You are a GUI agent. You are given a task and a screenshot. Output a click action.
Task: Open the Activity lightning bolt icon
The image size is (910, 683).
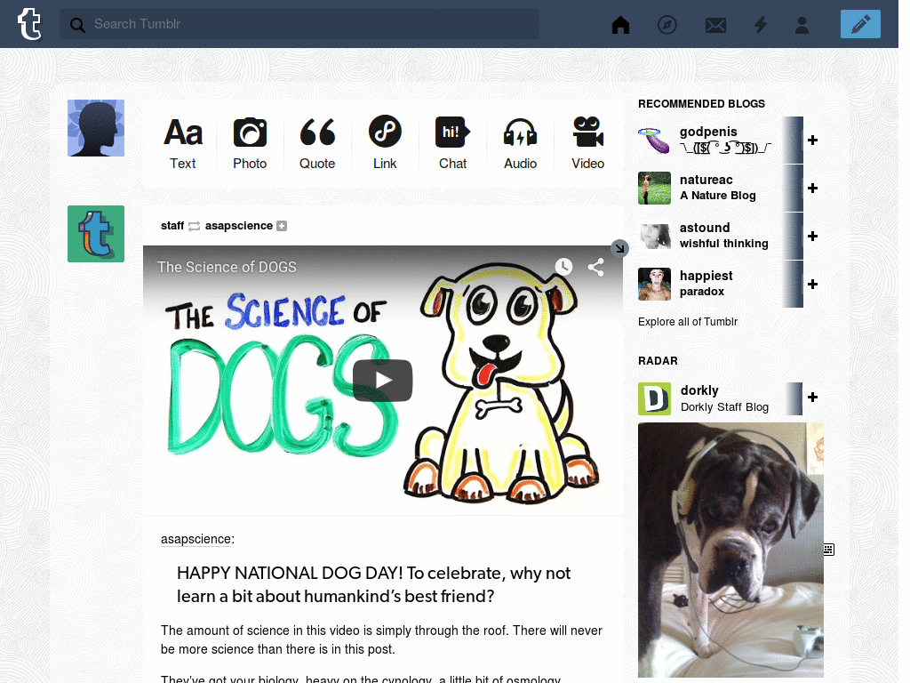click(761, 24)
